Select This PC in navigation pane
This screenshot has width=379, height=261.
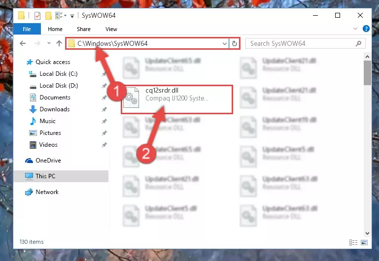[x=61, y=176]
